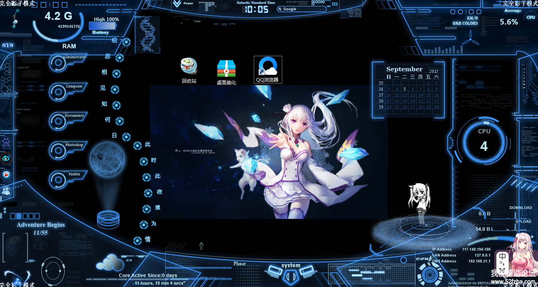Click the Phase label
Screen dimensions: 538x287
[x=239, y=264]
